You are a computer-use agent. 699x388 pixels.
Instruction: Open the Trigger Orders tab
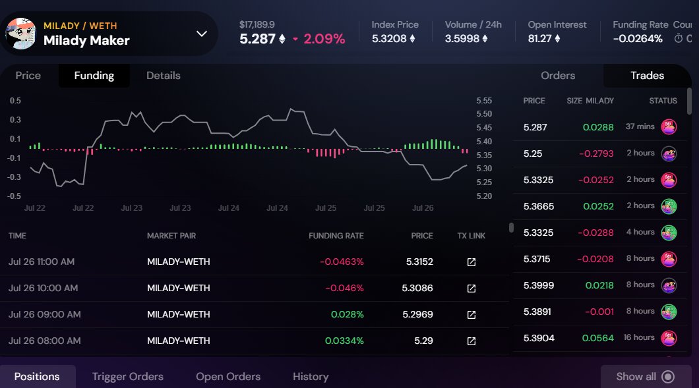coord(127,376)
